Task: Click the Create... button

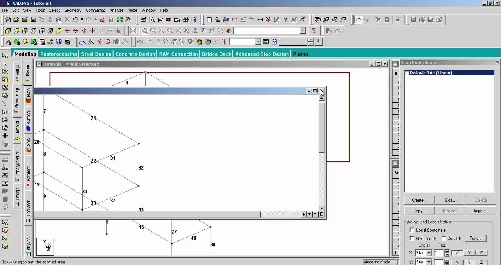Action: click(x=419, y=200)
